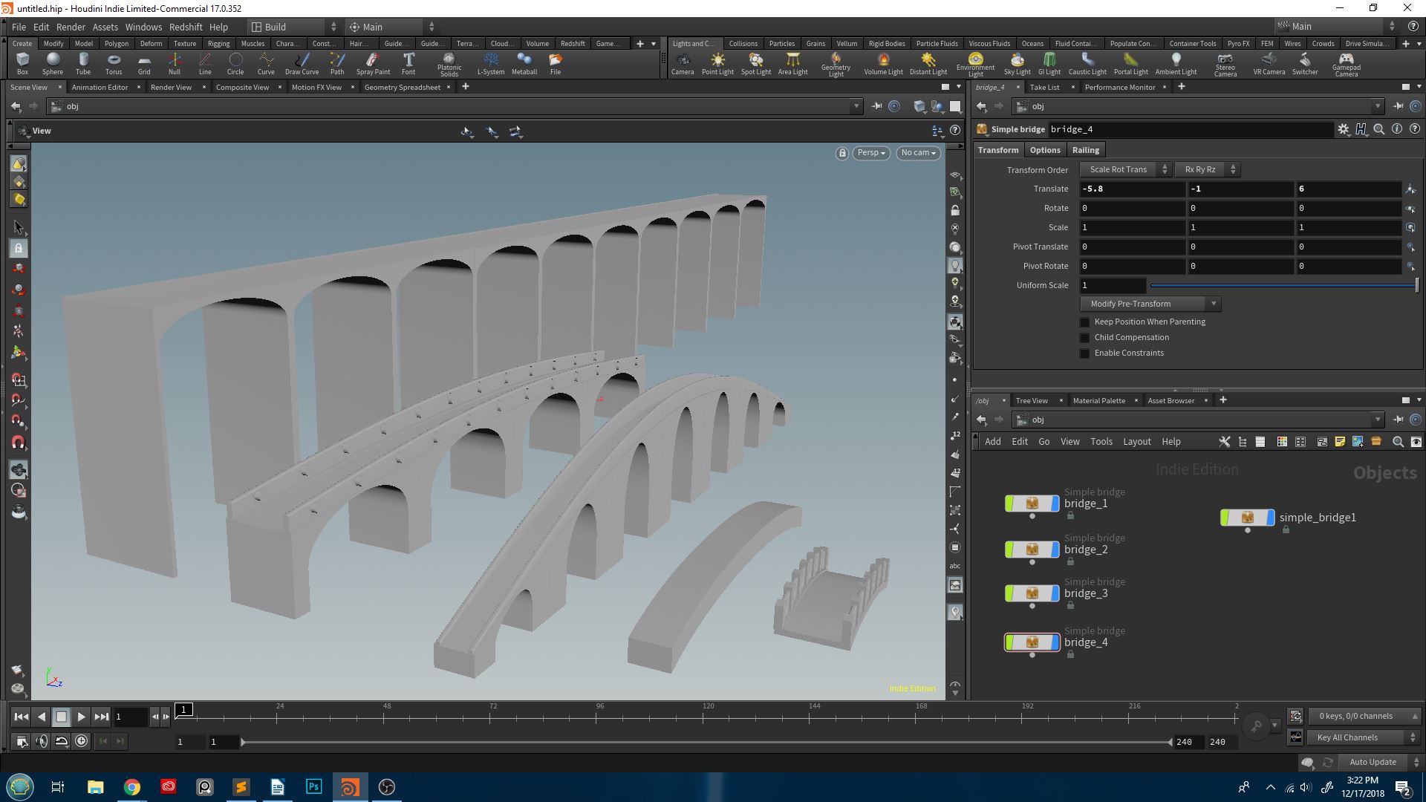Select the bridge_4 node
The image size is (1426, 802).
tap(1032, 642)
